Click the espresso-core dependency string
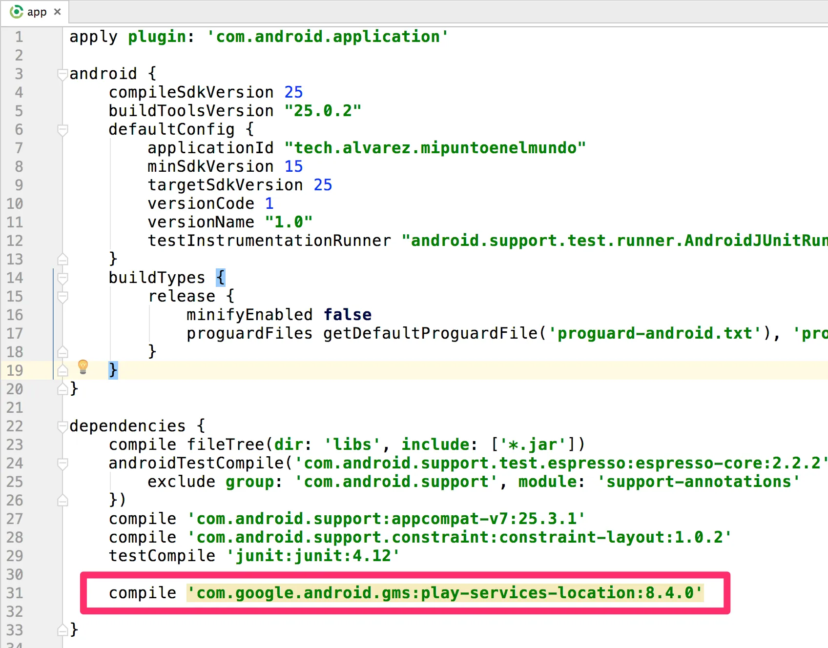 [561, 463]
